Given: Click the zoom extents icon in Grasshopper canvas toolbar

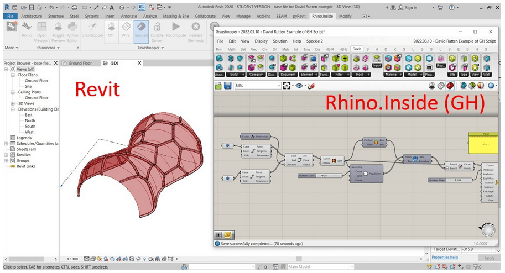Looking at the screenshot, I should tap(288, 86).
